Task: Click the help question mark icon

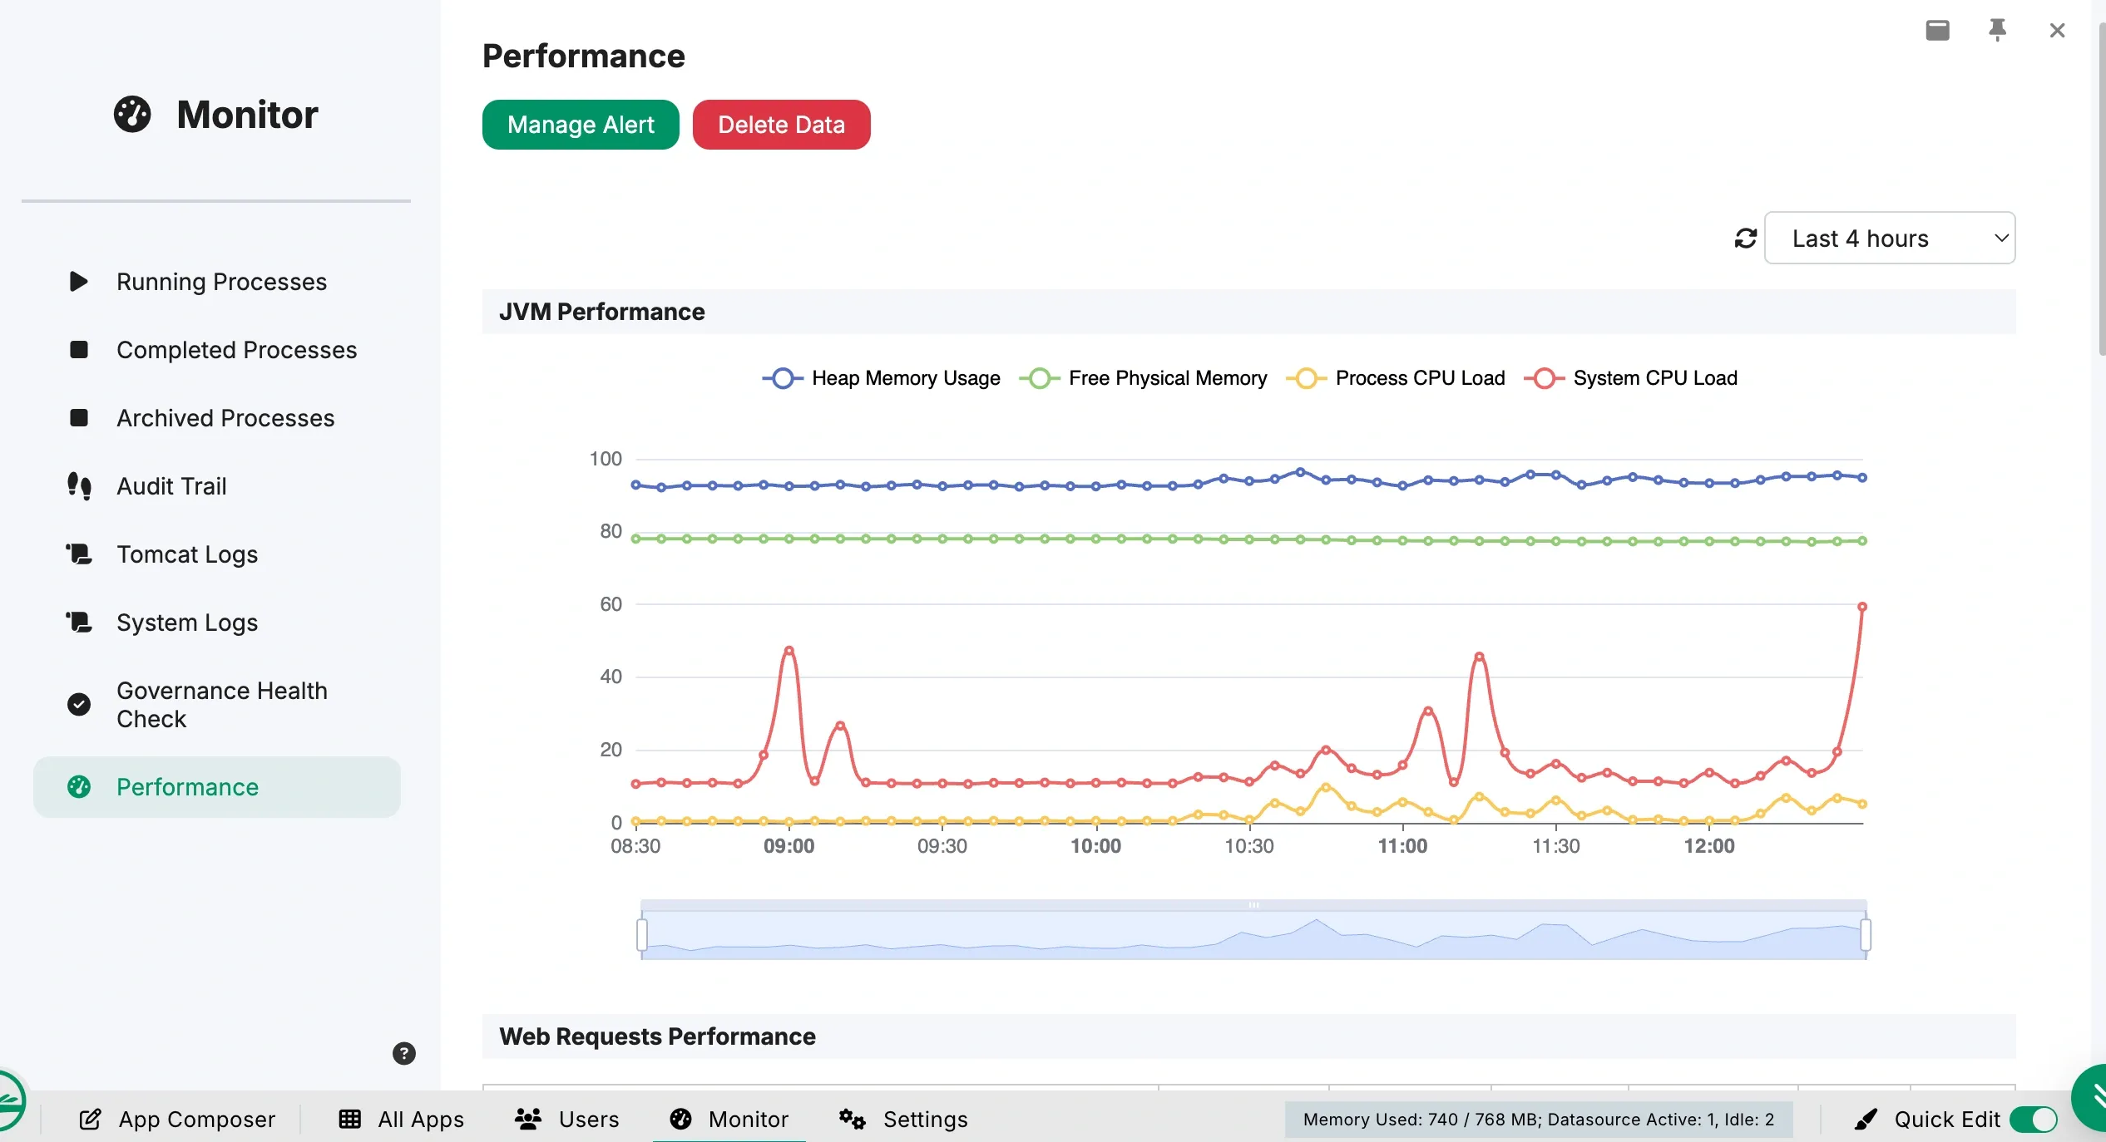Action: tap(403, 1054)
